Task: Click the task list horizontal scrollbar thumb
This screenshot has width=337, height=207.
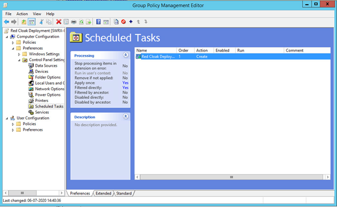Action: click(232, 177)
